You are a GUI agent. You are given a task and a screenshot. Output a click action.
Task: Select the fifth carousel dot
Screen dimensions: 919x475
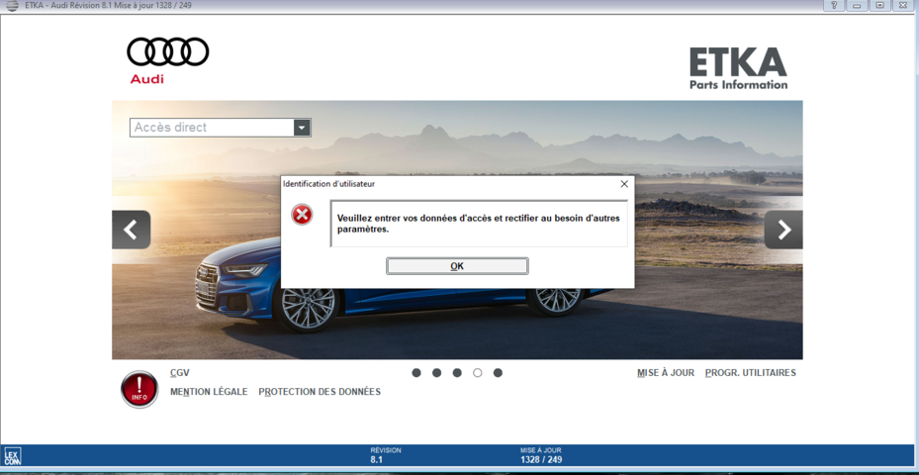pyautogui.click(x=498, y=373)
